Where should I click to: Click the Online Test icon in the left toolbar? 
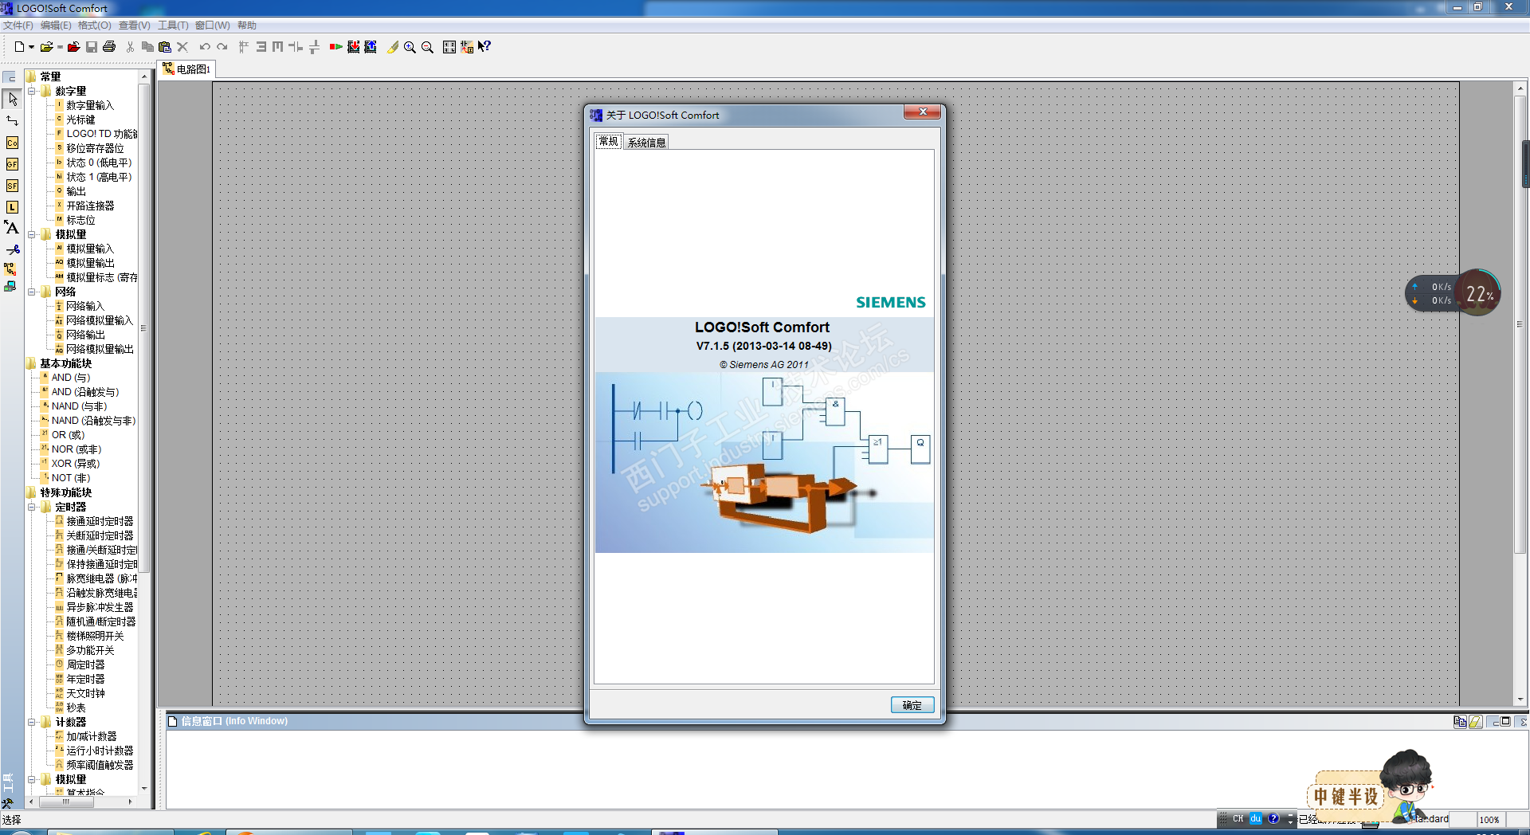point(10,287)
